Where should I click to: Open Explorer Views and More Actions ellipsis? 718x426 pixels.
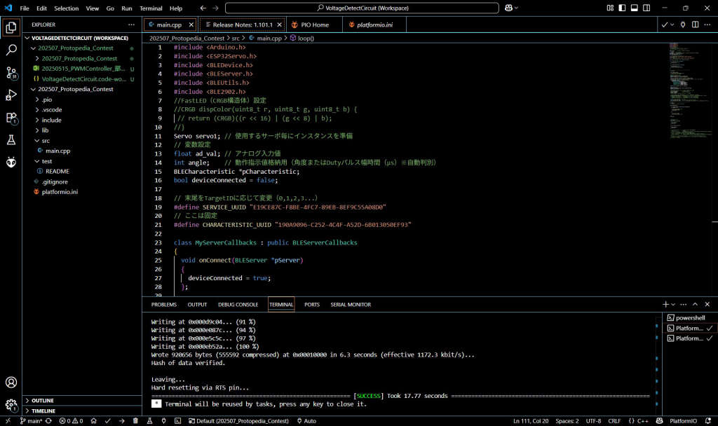tap(131, 25)
